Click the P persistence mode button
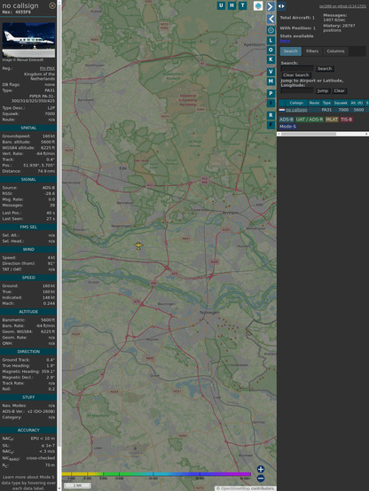 271,93
